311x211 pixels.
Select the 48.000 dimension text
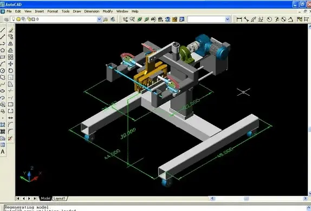pos(225,153)
